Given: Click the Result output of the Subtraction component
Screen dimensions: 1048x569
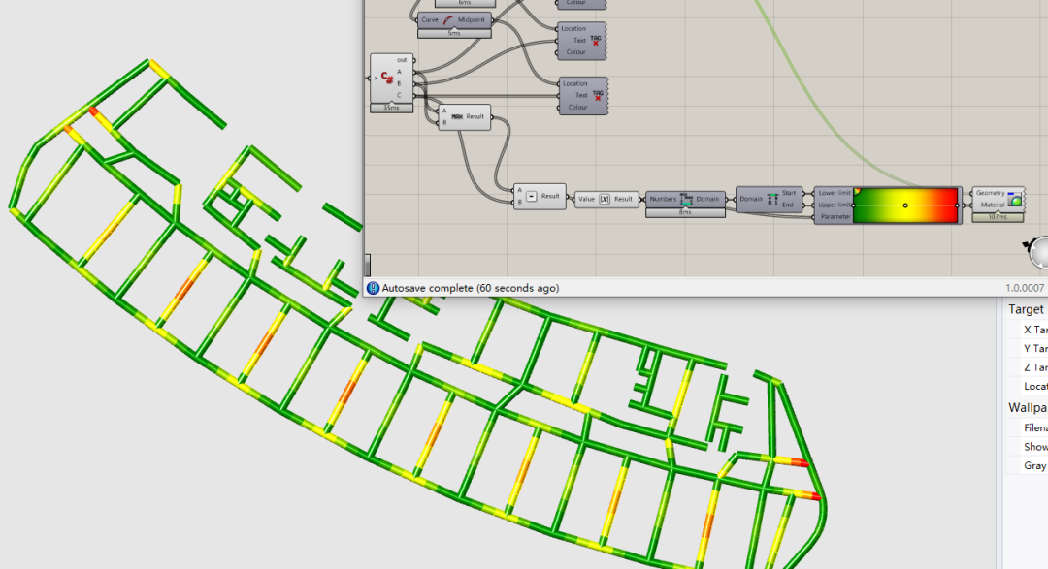Looking at the screenshot, I should pyautogui.click(x=550, y=197).
